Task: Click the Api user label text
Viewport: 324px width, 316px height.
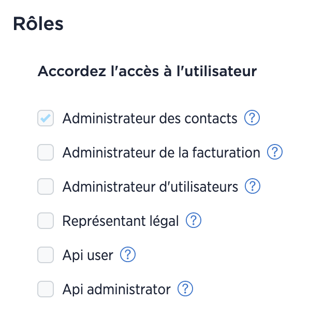Action: pyautogui.click(x=88, y=255)
